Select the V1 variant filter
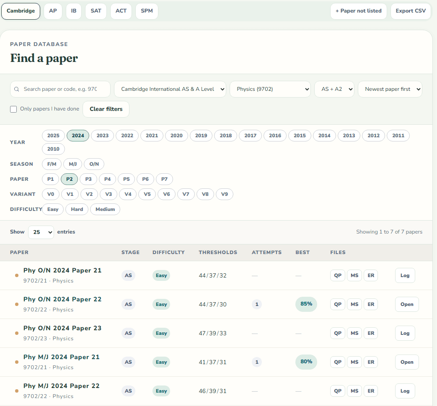This screenshot has width=437, height=406. (70, 194)
